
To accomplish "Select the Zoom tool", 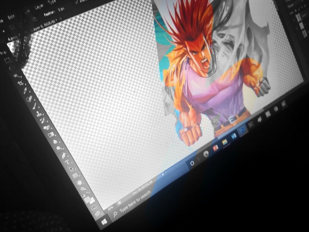I will click(x=83, y=189).
